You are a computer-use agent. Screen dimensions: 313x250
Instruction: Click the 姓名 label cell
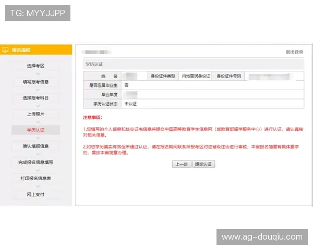pos(102,76)
